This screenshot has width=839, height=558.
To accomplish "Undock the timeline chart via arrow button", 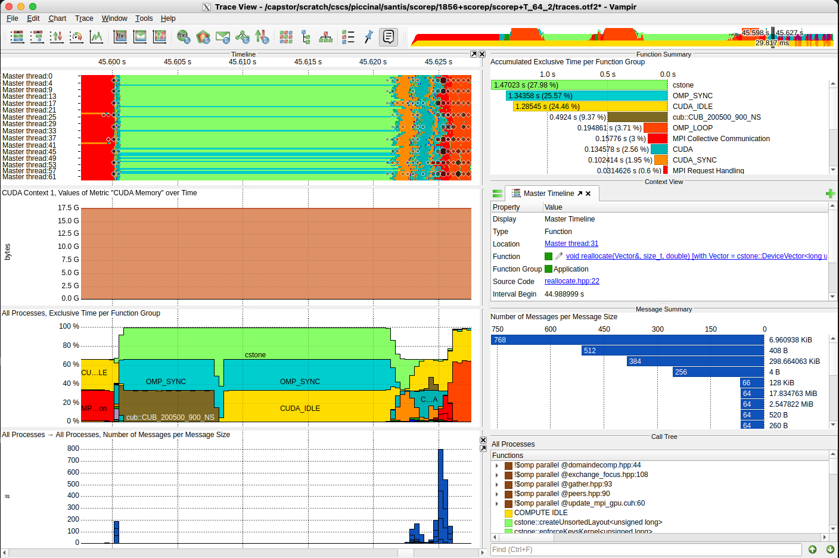I will tap(474, 54).
